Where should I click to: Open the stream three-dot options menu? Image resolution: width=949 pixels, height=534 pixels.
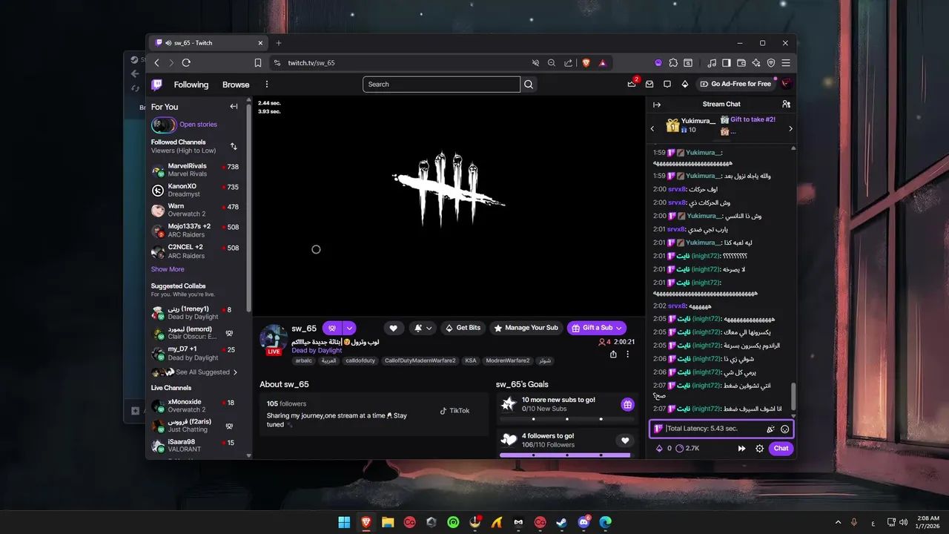click(x=628, y=355)
